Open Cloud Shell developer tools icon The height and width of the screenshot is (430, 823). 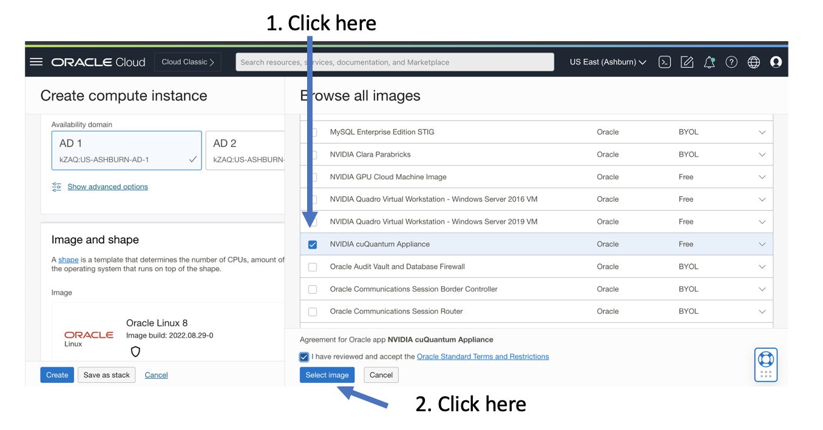pos(665,62)
